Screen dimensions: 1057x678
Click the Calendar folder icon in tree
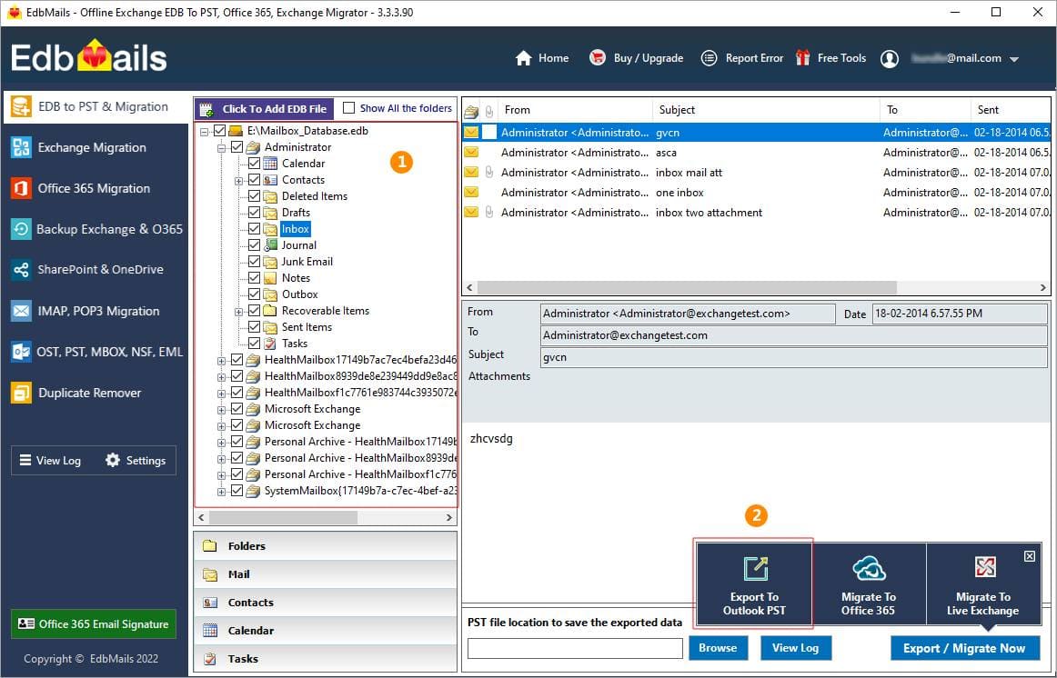(x=270, y=163)
